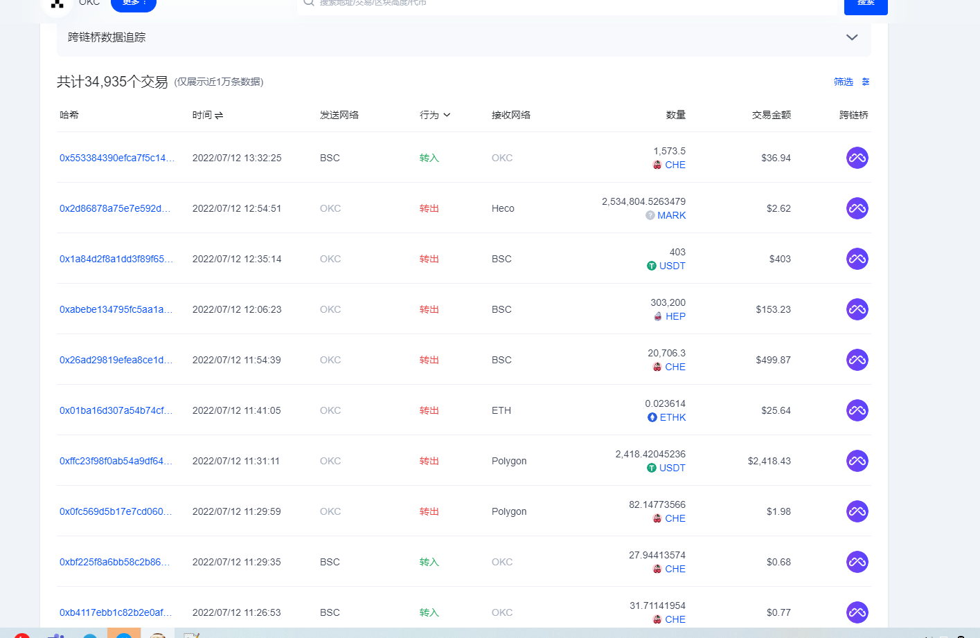Click bridge icon in the $0.77 row
Screen dimensions: 980x638
click(x=857, y=612)
